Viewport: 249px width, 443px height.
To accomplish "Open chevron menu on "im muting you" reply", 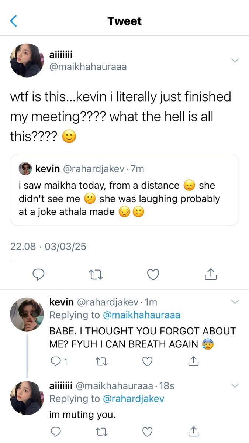I will 235,386.
